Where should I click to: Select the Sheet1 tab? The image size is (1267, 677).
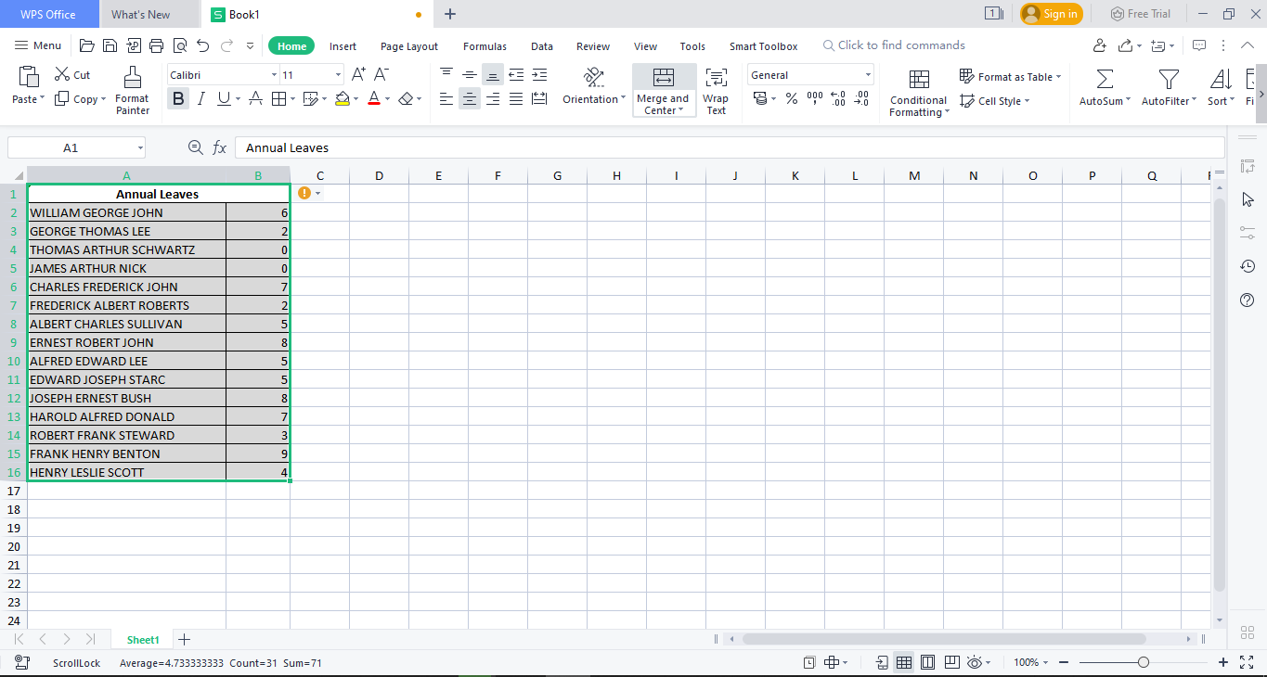tap(143, 639)
